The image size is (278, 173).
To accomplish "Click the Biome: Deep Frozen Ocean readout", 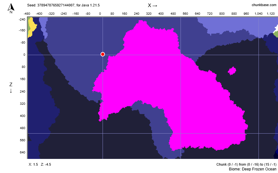I will pyautogui.click(x=252, y=169).
